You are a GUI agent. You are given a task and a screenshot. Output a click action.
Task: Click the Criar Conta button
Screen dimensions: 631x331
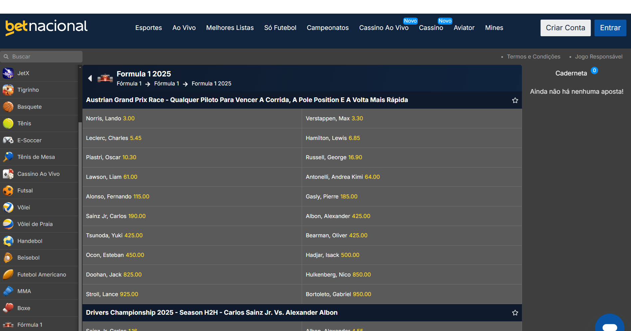pos(565,28)
